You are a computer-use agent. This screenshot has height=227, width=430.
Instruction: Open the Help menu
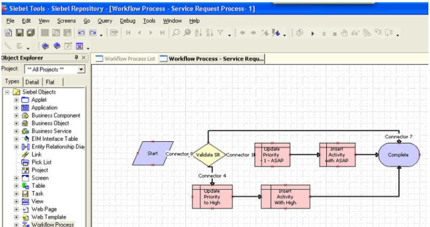(x=194, y=21)
